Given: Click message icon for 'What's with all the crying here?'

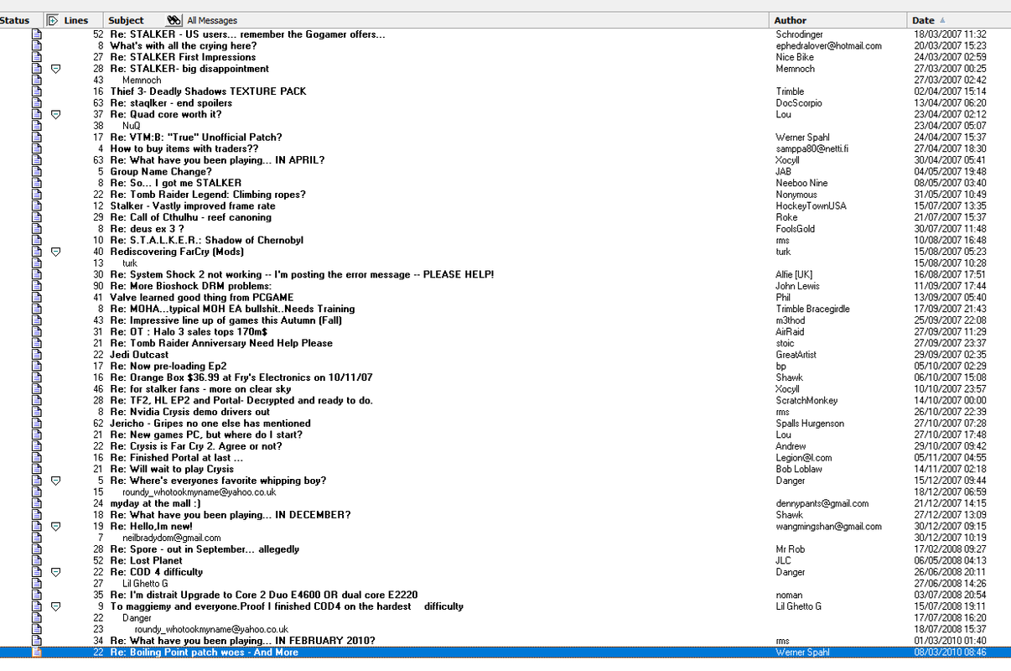Looking at the screenshot, I should [x=36, y=46].
